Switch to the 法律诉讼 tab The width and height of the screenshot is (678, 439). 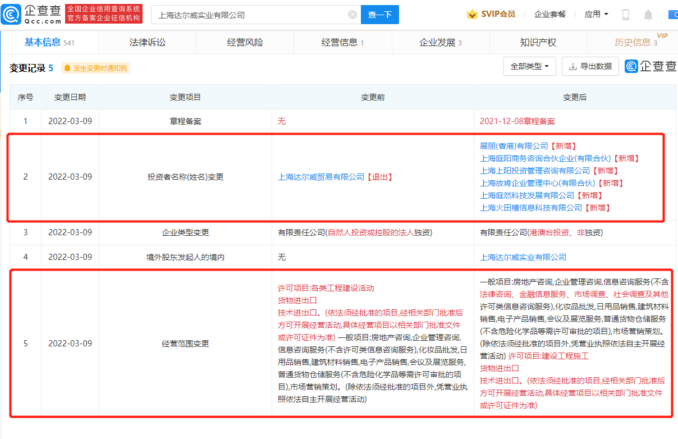pyautogui.click(x=147, y=43)
